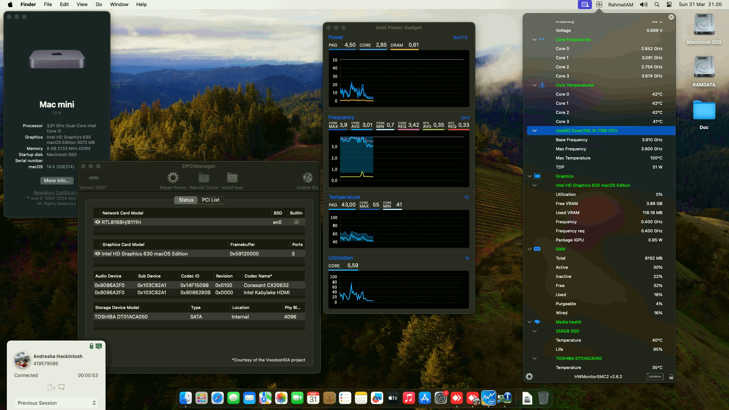The width and height of the screenshot is (729, 410).
Task: Click volume icon in menu bar
Action: pyautogui.click(x=644, y=5)
